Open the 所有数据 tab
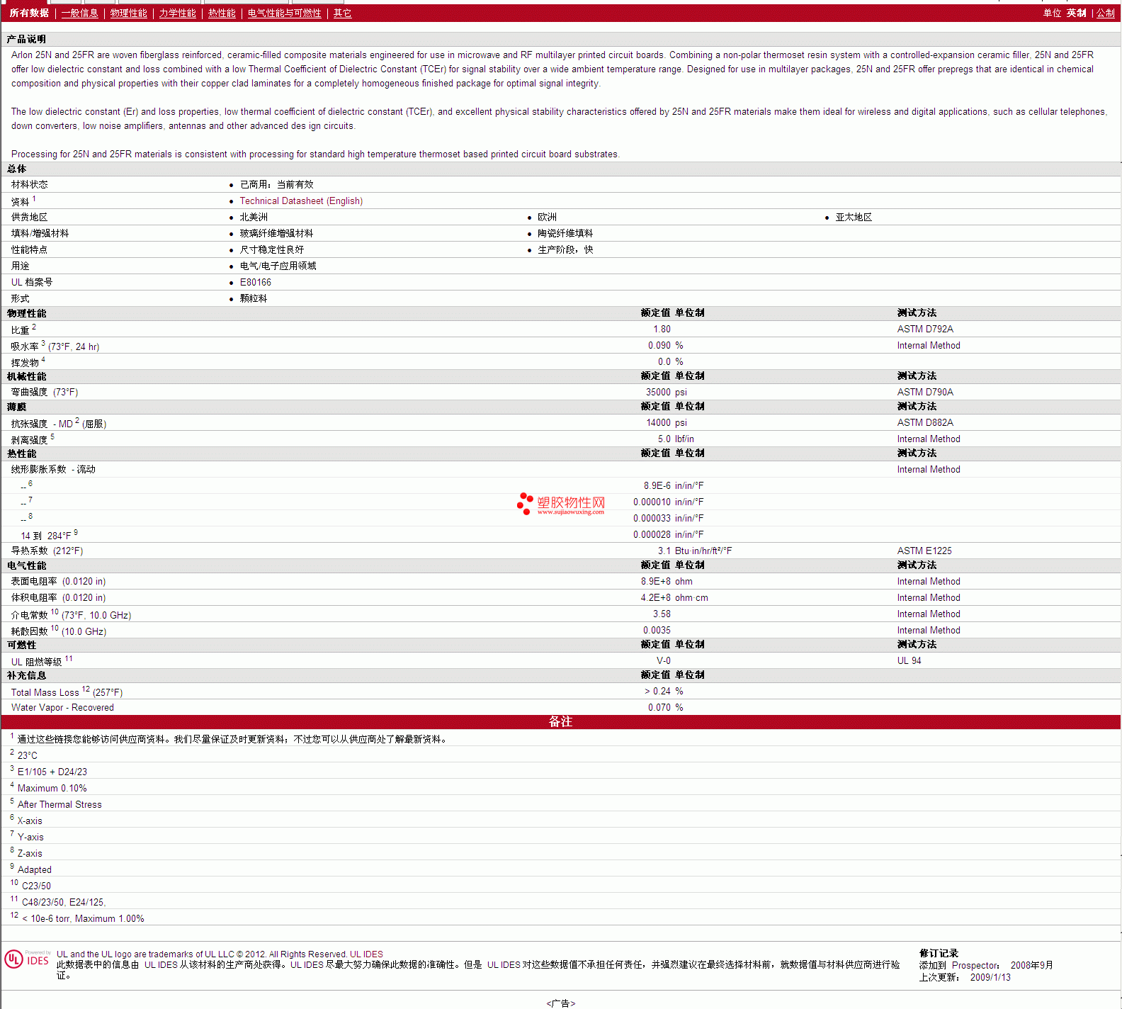 [x=29, y=13]
